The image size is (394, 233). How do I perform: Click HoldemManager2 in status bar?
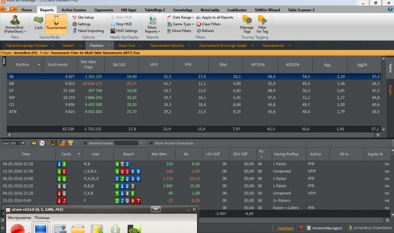pyautogui.click(x=324, y=229)
